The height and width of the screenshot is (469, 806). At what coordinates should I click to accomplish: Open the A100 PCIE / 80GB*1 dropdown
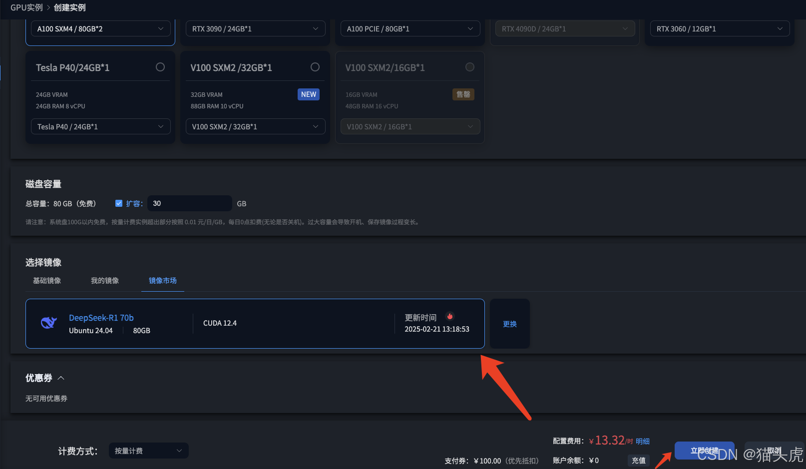410,29
